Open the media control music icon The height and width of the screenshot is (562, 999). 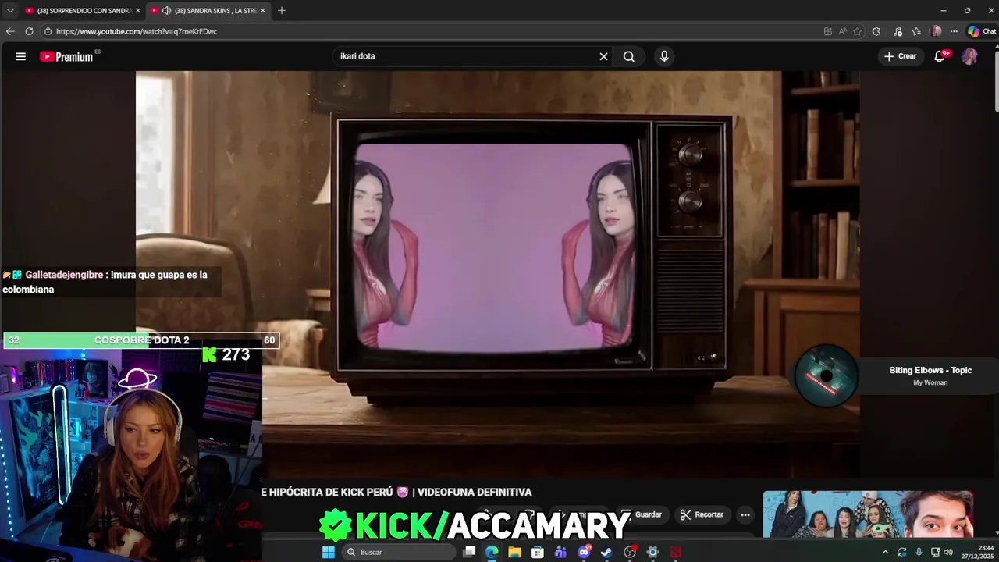click(898, 31)
